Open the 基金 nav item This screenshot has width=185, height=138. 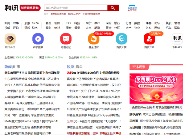(48, 23)
